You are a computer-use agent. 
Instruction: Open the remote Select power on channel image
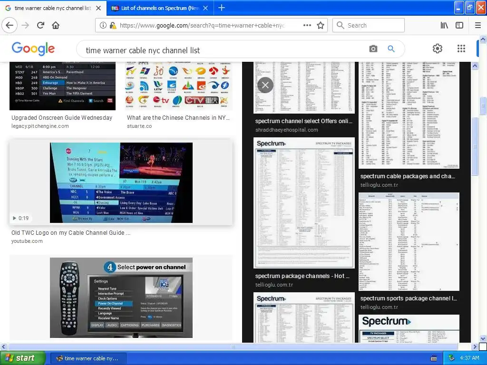(121, 298)
